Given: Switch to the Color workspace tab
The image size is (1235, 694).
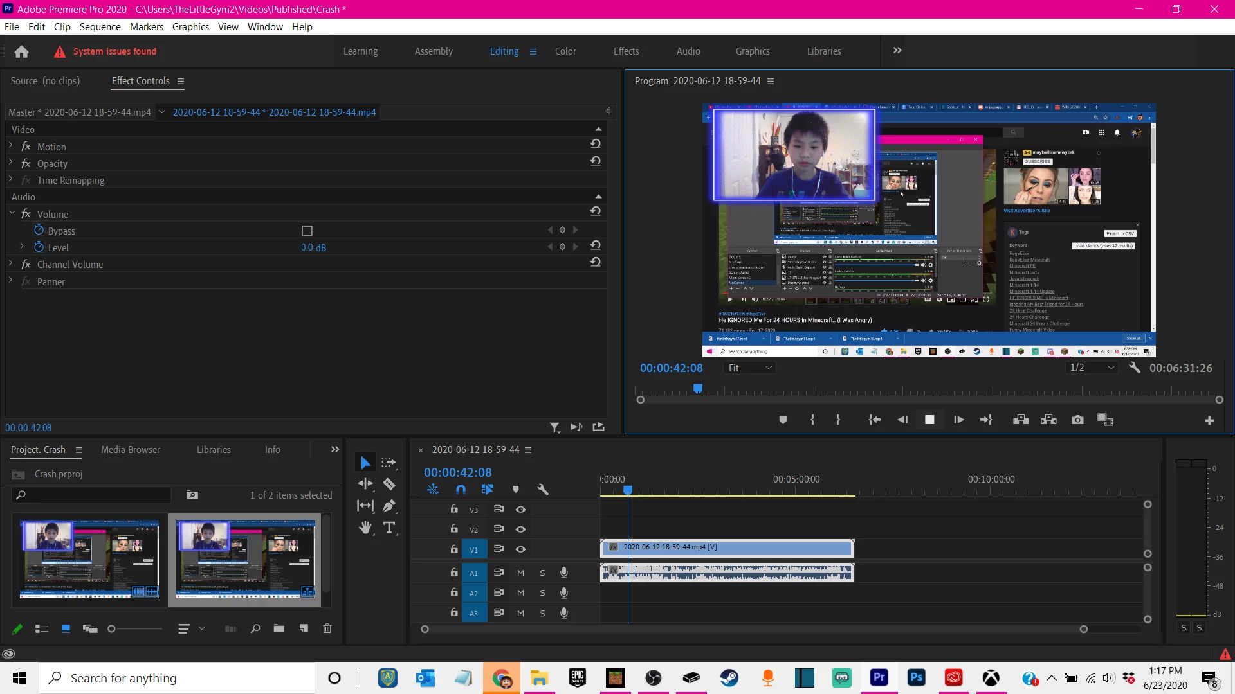Looking at the screenshot, I should click(565, 51).
